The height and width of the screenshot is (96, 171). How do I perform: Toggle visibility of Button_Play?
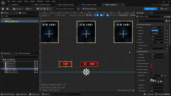[37, 69]
